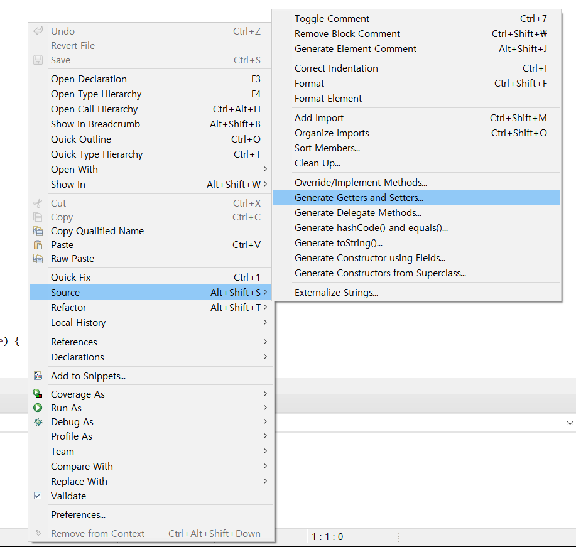Screen dimensions: 576x547
Task: Click the Save floppy disk icon
Action: point(38,60)
